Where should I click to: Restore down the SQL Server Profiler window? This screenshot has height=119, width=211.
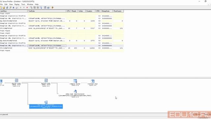tap(205, 1)
